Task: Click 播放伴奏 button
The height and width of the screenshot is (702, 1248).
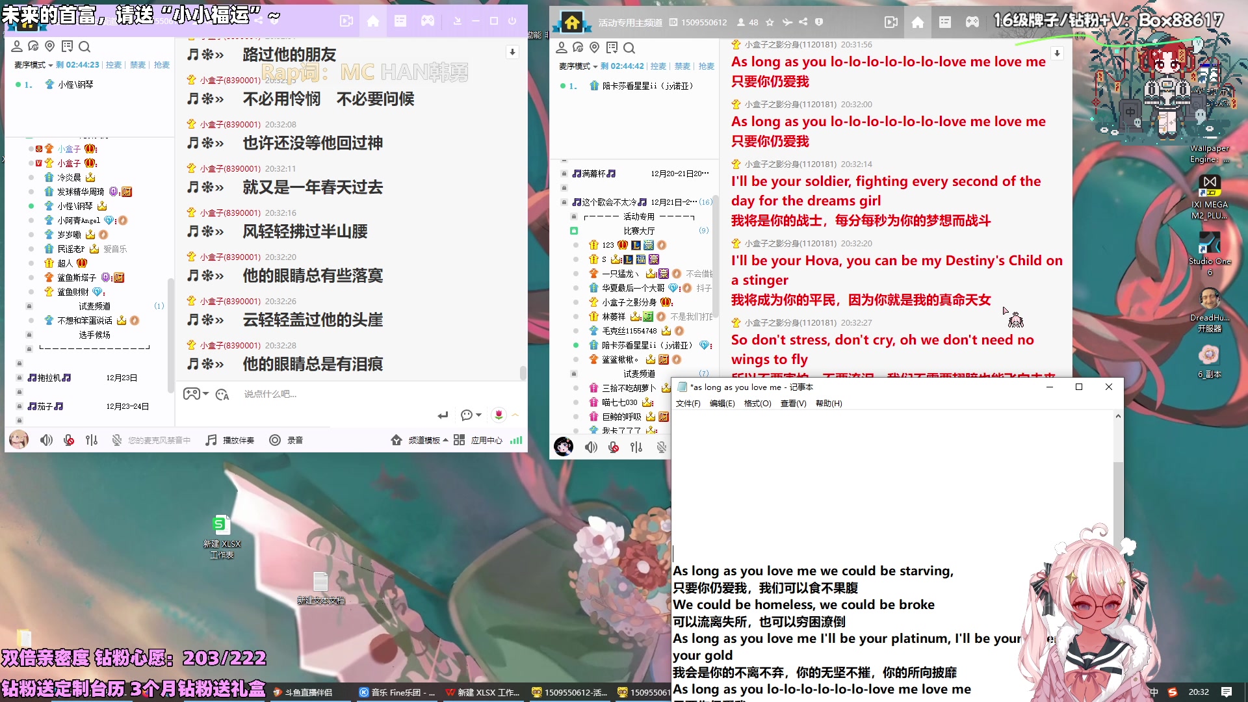Action: click(230, 440)
